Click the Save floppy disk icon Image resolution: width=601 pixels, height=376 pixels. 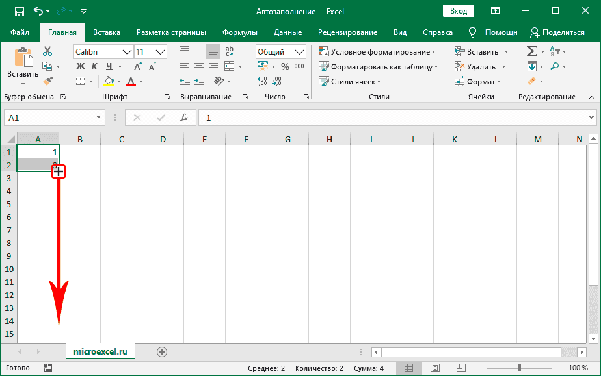(19, 11)
